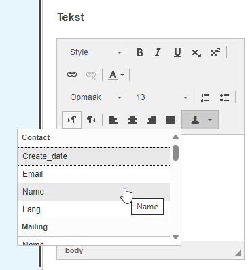Viewport: 252px width, 270px height.
Task: Open the text color picker
Action: (116, 75)
